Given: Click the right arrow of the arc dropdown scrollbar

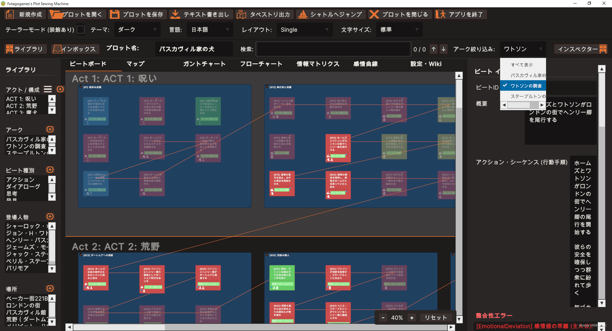Looking at the screenshot, I should click(x=542, y=105).
